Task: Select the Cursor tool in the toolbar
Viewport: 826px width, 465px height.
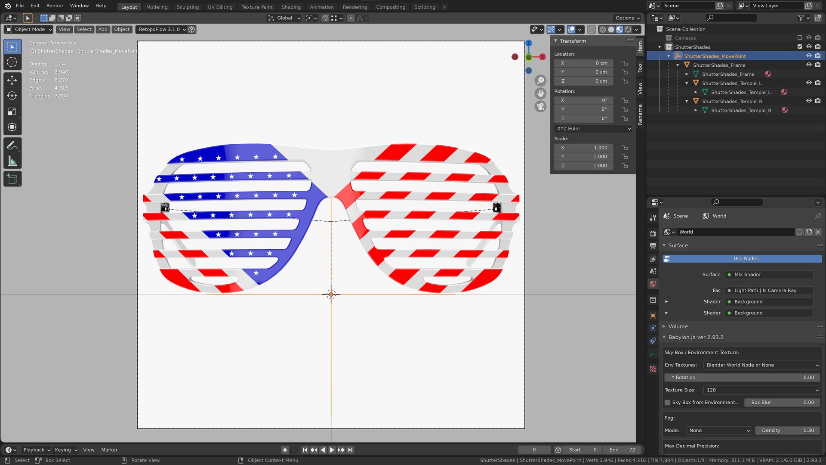Action: pyautogui.click(x=12, y=62)
